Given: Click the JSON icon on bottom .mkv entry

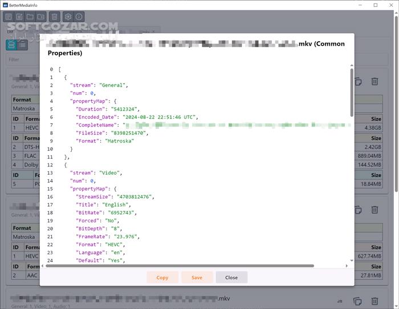Looking at the screenshot, I should [x=340, y=301].
